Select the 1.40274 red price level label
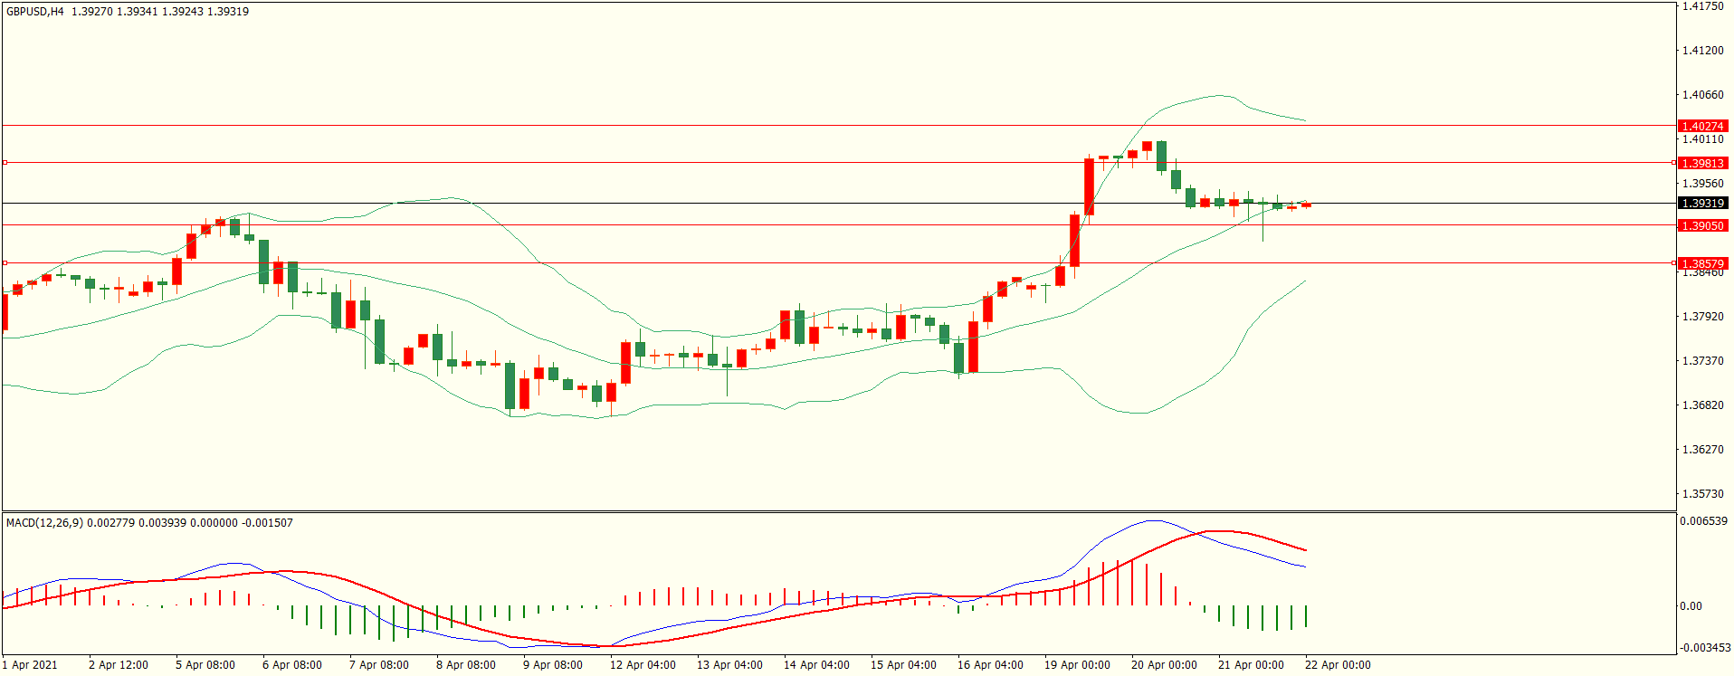This screenshot has width=1734, height=676. 1702,126
